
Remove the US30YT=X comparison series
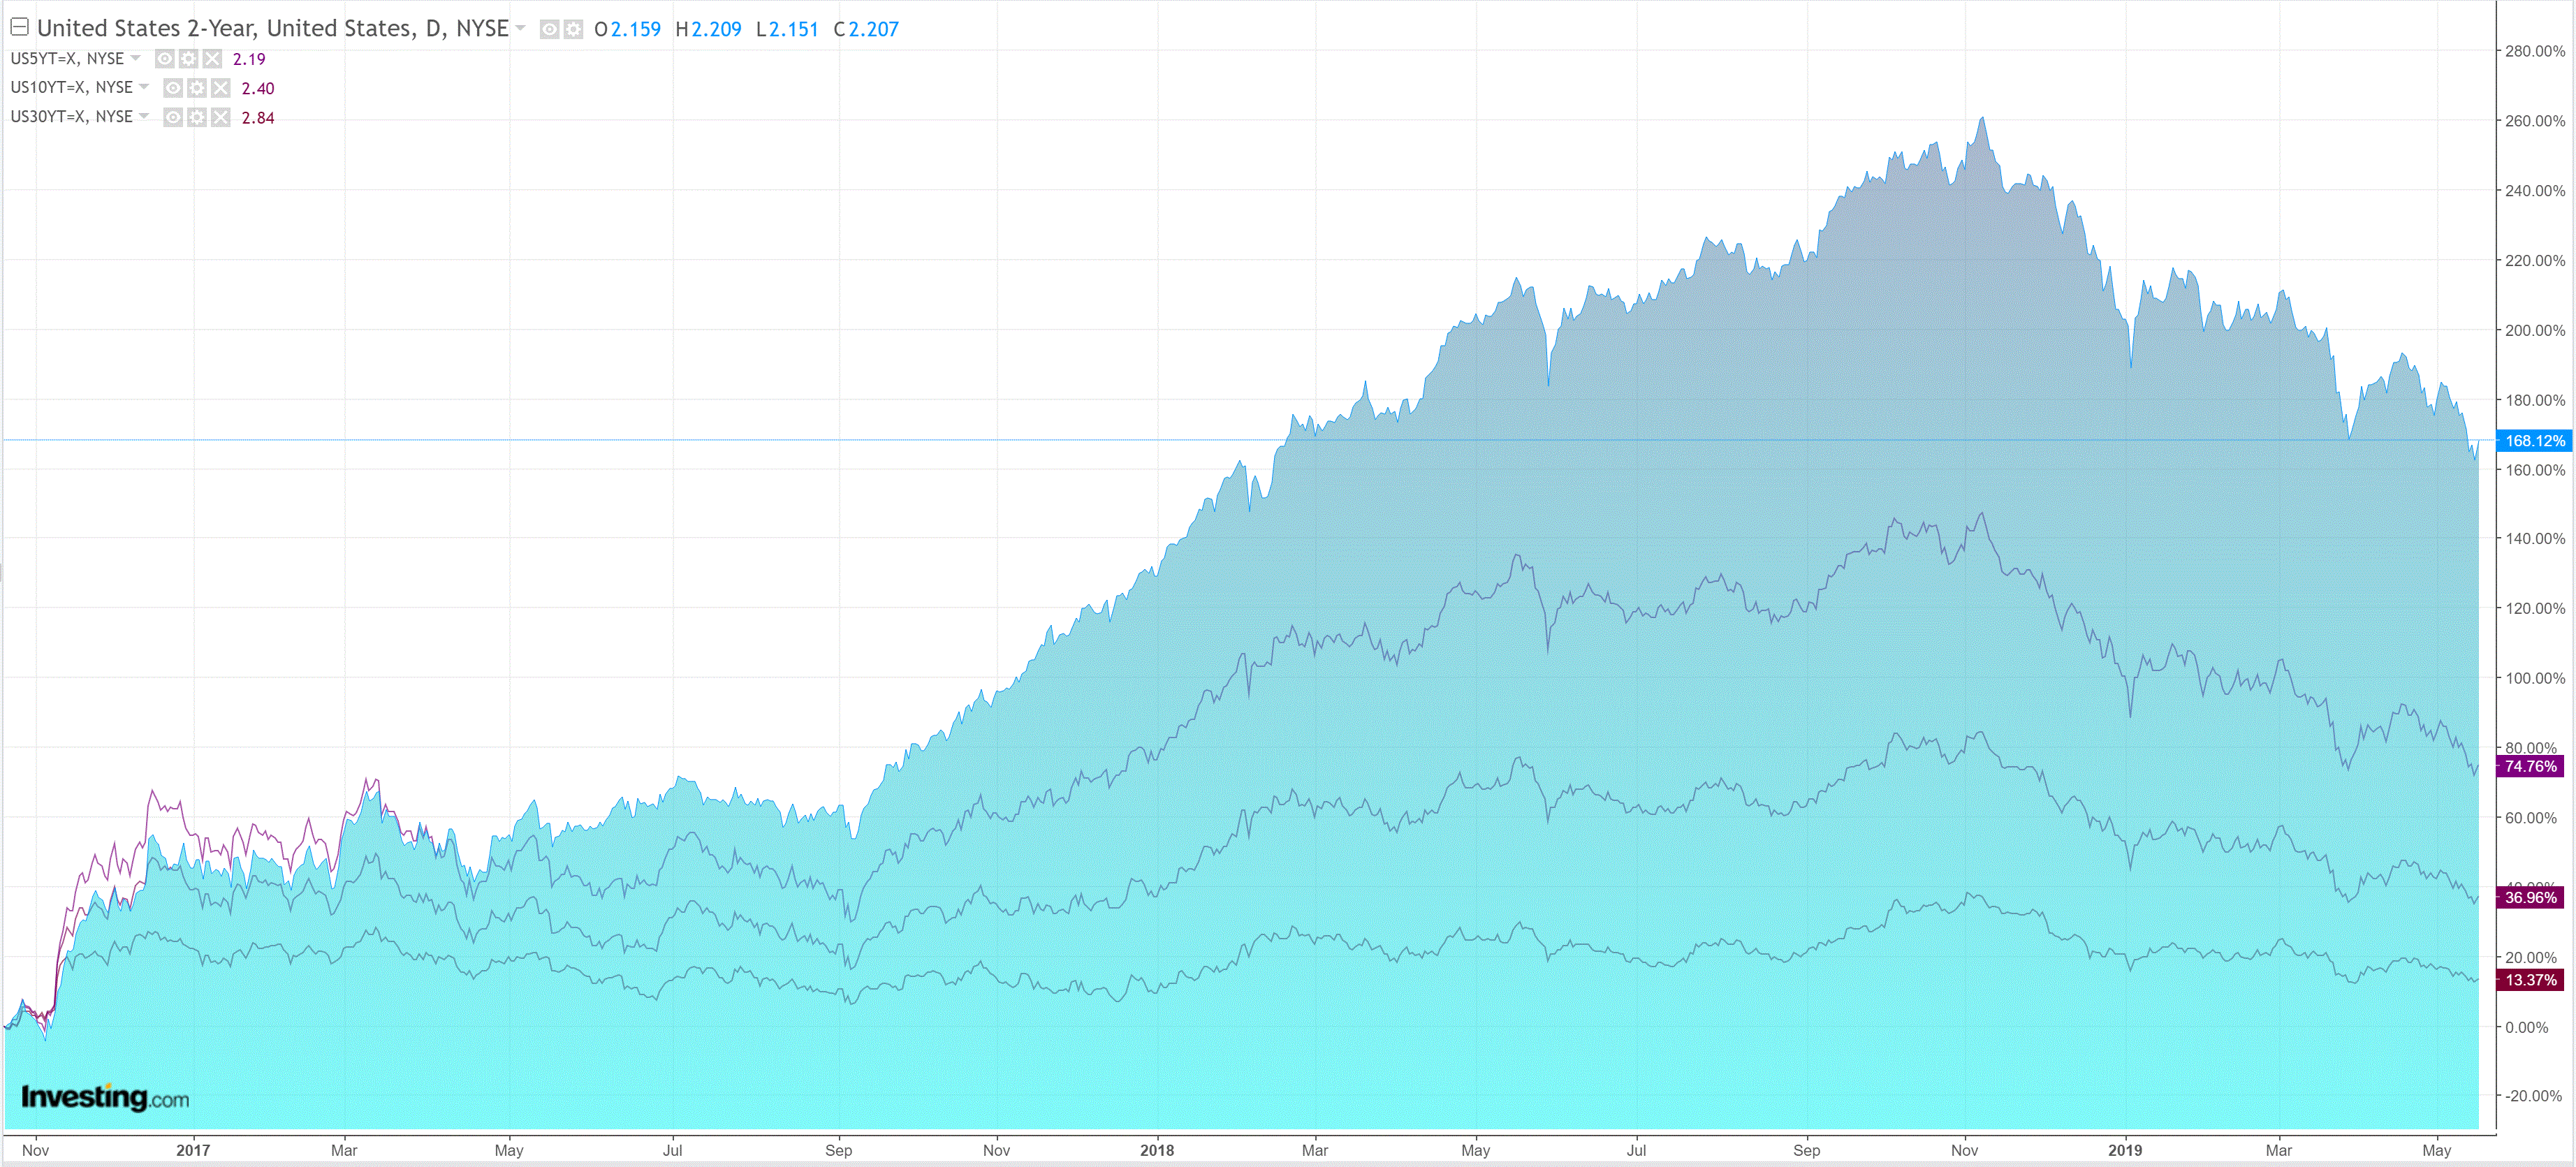[221, 118]
